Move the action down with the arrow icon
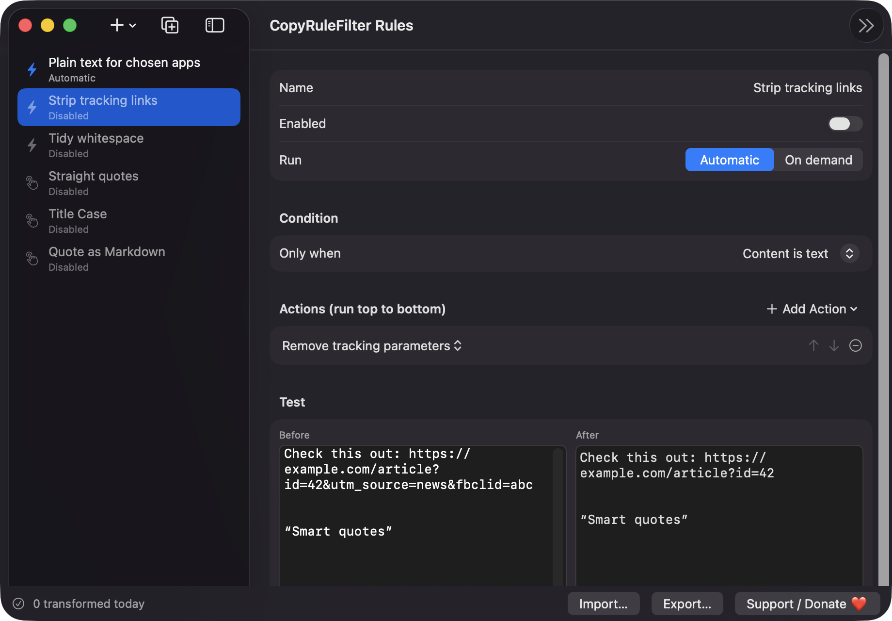This screenshot has width=892, height=621. tap(834, 345)
